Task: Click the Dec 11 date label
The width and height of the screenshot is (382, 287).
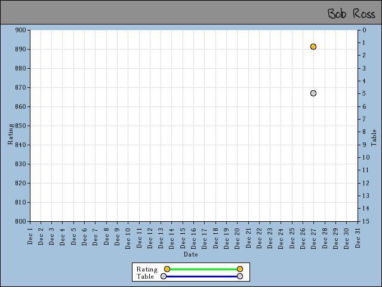Action: click(139, 238)
